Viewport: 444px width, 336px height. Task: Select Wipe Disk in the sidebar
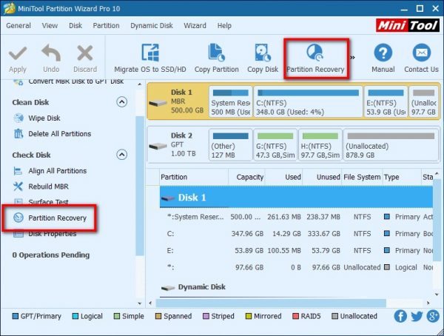pyautogui.click(x=37, y=118)
